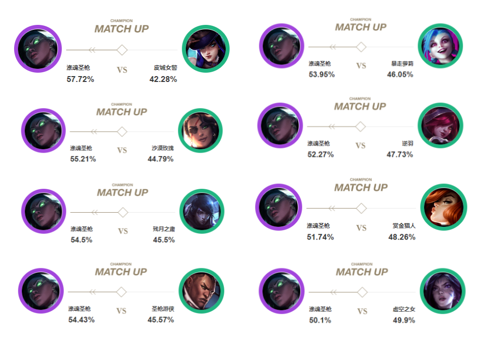Select the 虚空之女 champion portrait
This screenshot has height=340, width=485.
click(x=442, y=291)
